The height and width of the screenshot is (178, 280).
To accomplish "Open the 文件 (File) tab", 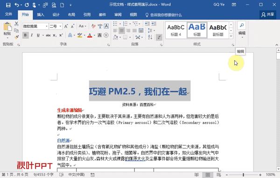I will 8,14.
